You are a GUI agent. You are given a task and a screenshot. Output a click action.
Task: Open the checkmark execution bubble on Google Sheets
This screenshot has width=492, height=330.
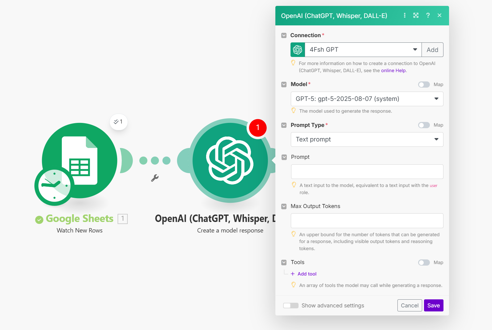(x=119, y=122)
